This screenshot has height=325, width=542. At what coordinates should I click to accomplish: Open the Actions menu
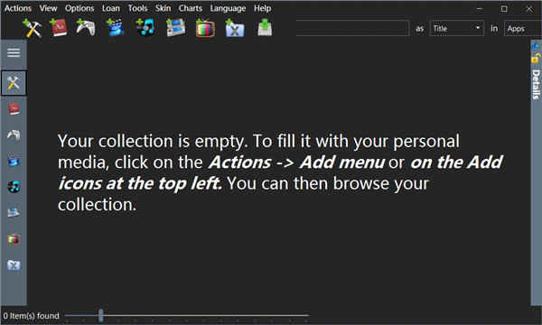click(x=18, y=8)
